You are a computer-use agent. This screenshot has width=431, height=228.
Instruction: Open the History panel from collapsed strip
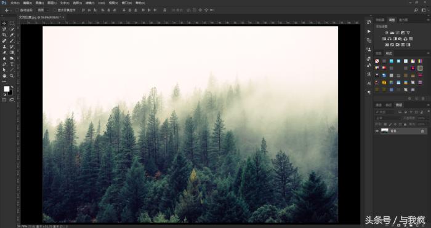click(369, 22)
